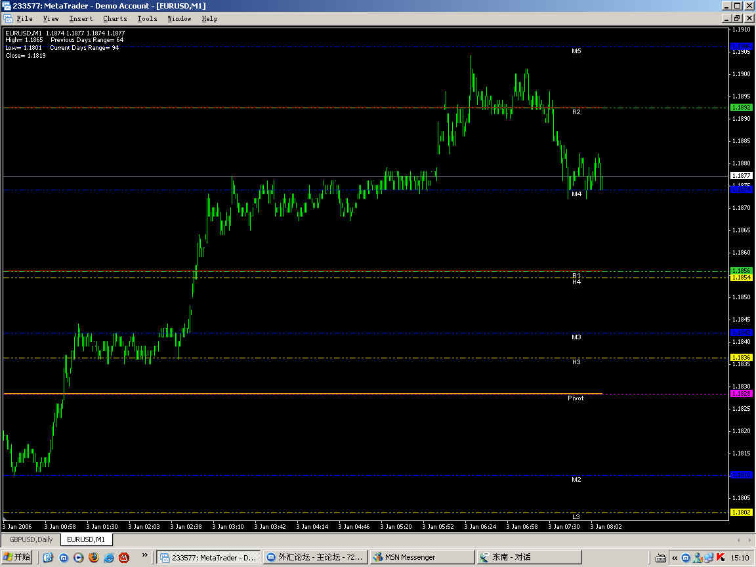Open the Tools menu
The width and height of the screenshot is (756, 567).
(x=147, y=18)
